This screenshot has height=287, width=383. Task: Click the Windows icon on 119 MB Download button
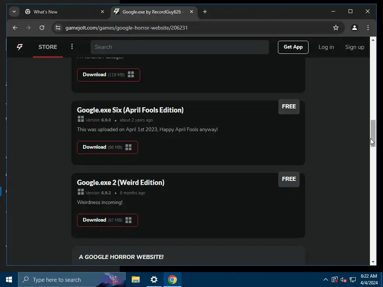[x=131, y=74]
